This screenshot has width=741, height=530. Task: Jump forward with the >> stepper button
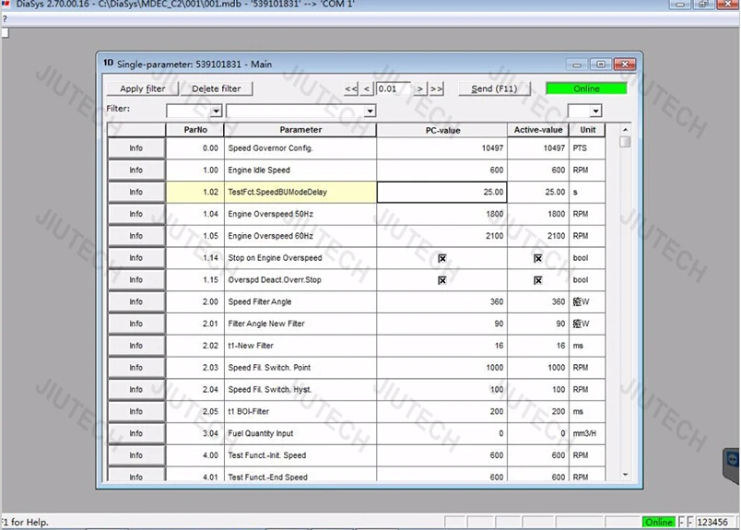pos(436,88)
